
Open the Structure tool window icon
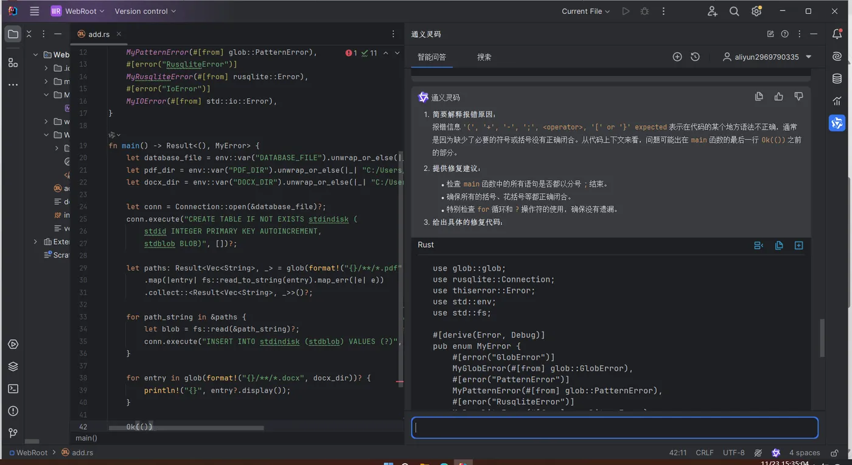coord(13,63)
